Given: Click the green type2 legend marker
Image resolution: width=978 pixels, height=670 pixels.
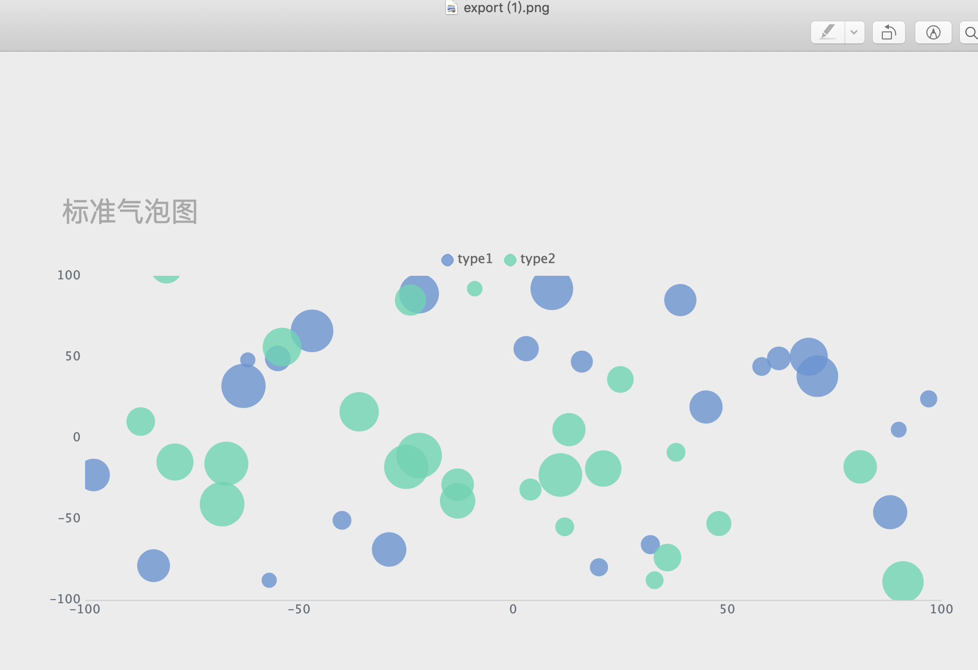Looking at the screenshot, I should click(510, 260).
